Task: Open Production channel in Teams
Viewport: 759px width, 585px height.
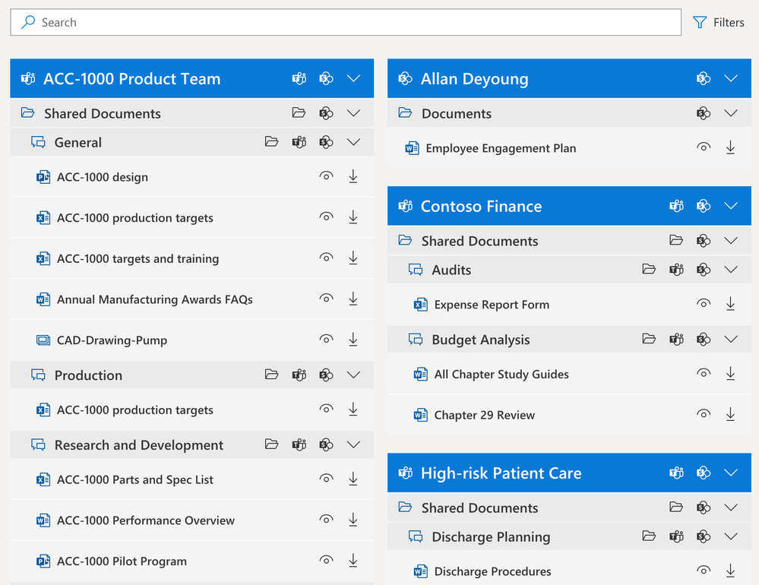Action: tap(299, 375)
